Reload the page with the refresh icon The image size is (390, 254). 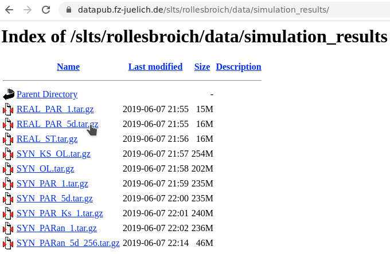pos(46,10)
